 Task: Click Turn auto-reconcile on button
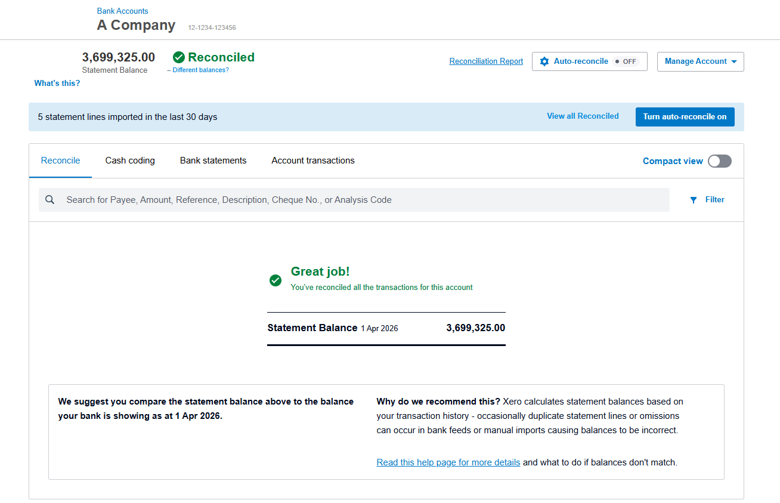685,117
